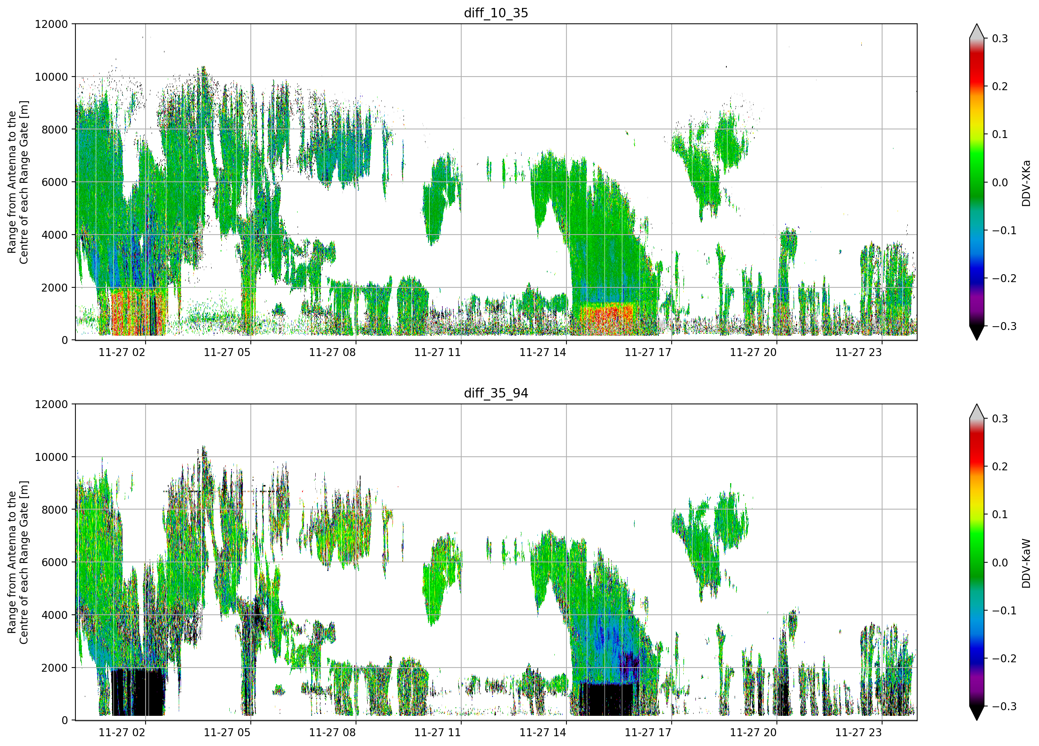Click the black lower arrow of DDV-XKa colorbar

tap(977, 333)
